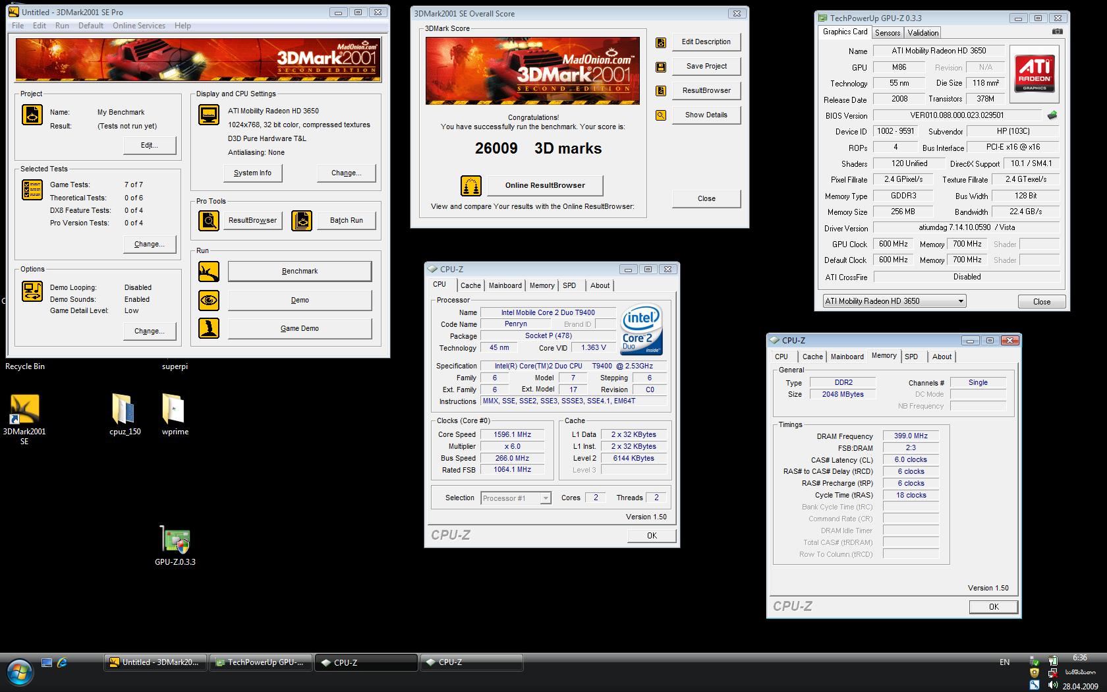Viewport: 1107px width, 692px height.
Task: Click the DRAM Frequency value field
Action: (911, 436)
